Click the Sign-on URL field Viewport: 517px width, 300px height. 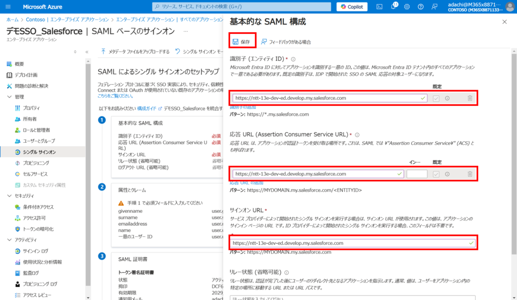pyautogui.click(x=353, y=243)
